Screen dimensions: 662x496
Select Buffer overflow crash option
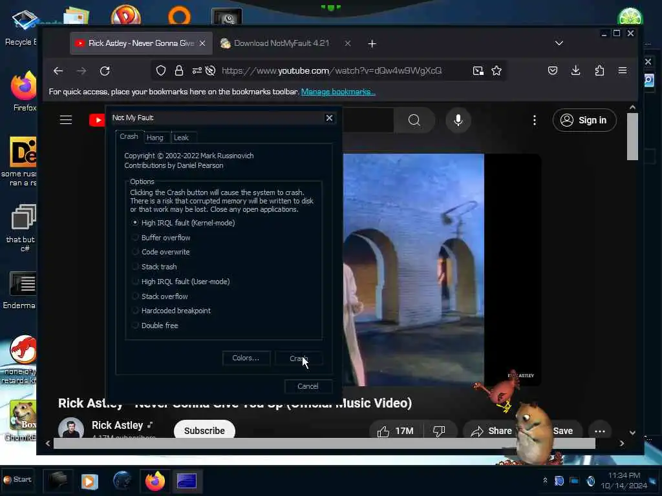(161, 238)
